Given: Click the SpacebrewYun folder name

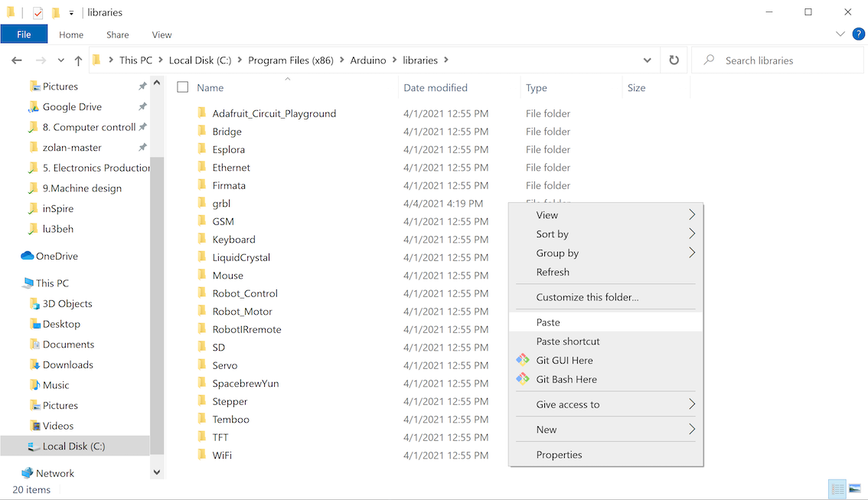Looking at the screenshot, I should pos(245,383).
